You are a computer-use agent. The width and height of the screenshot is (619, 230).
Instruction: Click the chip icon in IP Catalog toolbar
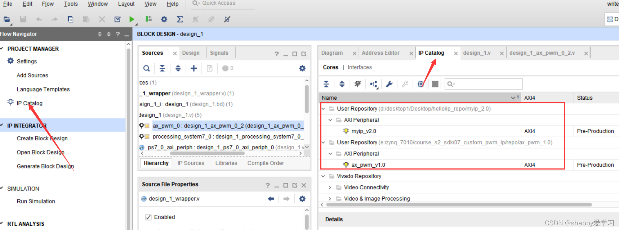tap(420, 84)
